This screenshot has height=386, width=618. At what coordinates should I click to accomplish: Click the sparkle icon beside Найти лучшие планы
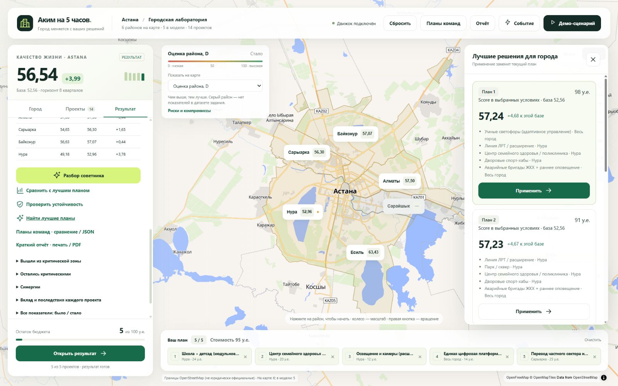[20, 218]
